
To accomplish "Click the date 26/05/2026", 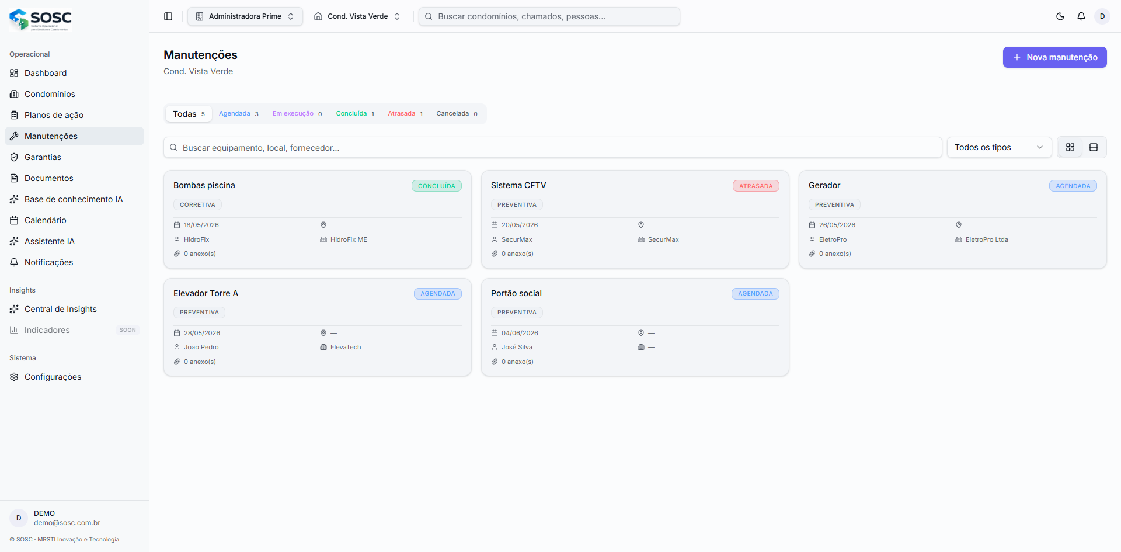I will tap(837, 225).
